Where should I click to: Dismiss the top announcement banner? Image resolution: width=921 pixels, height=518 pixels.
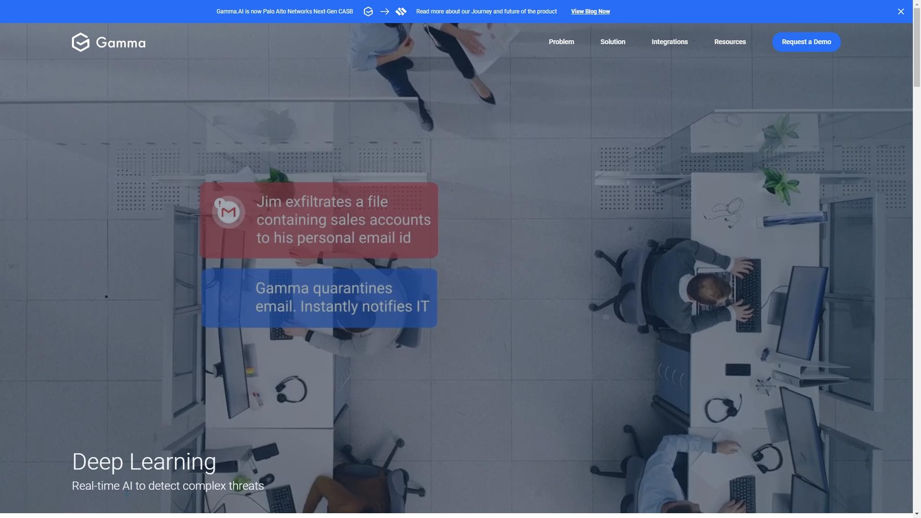(900, 12)
